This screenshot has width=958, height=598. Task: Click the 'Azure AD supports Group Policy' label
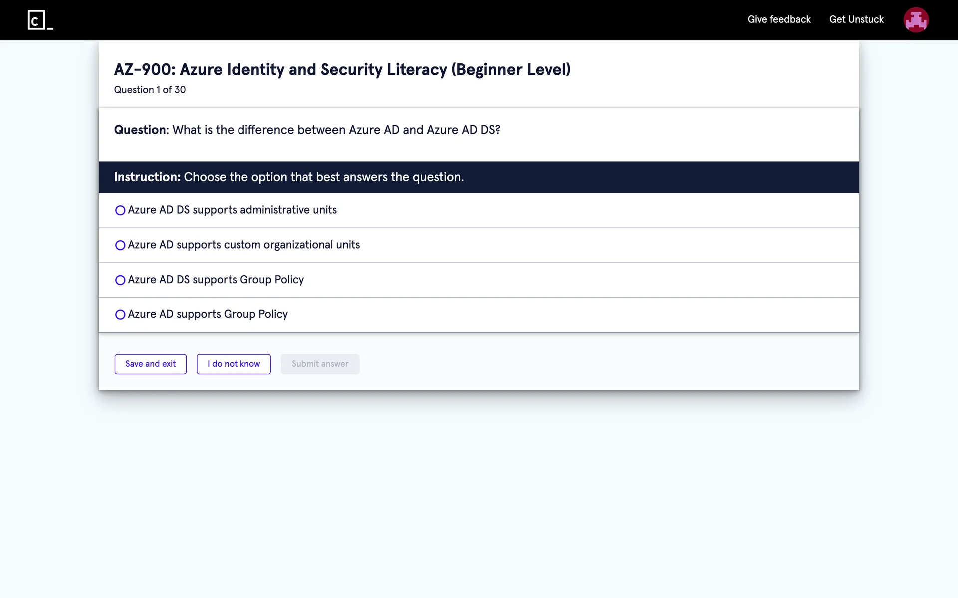click(x=208, y=314)
